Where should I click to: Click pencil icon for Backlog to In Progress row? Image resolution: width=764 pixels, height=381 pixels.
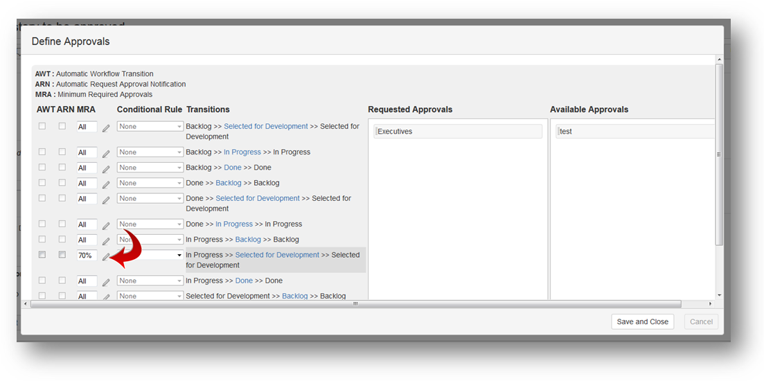coord(106,153)
